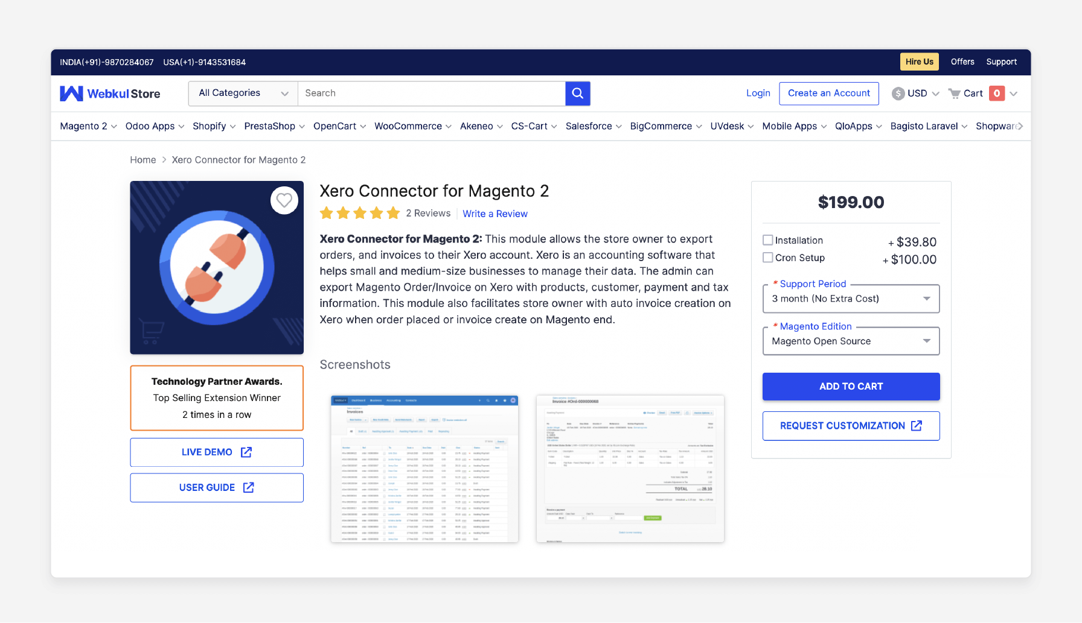Click the India phone number
Screen dimensions: 1082x623
point(107,62)
